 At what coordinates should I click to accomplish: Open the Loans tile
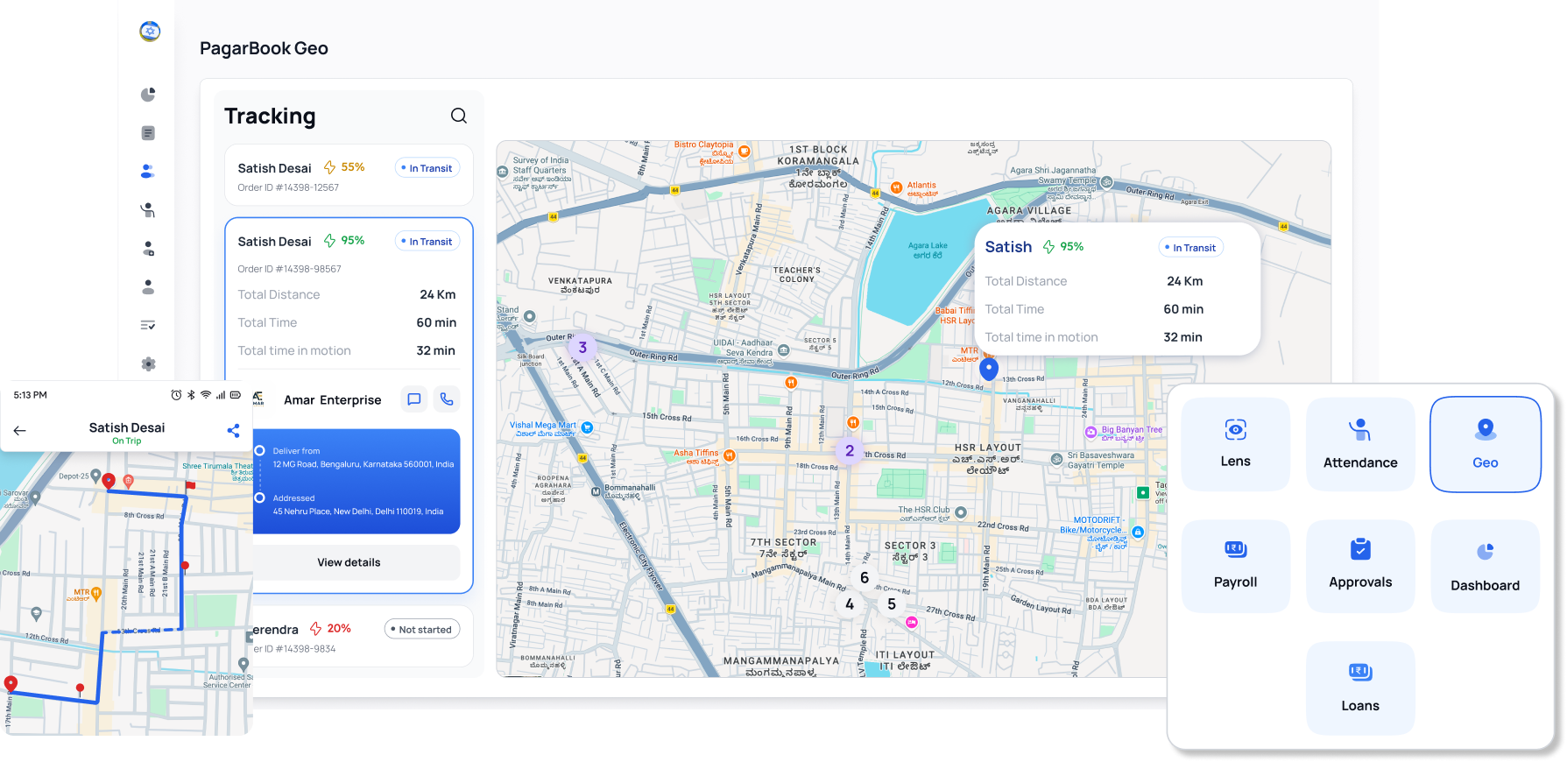[1360, 688]
